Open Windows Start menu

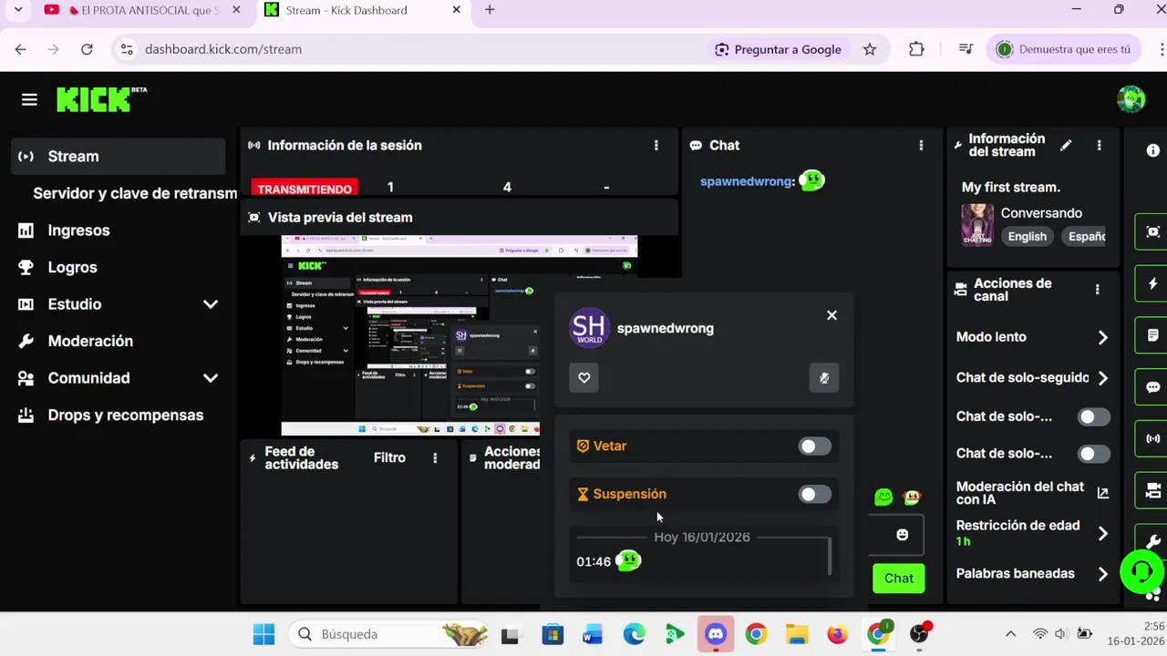pos(263,634)
